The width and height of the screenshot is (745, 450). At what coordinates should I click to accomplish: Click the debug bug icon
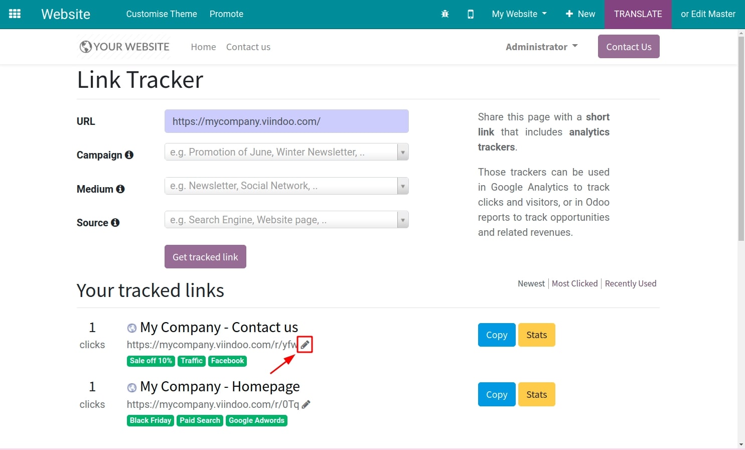(444, 14)
